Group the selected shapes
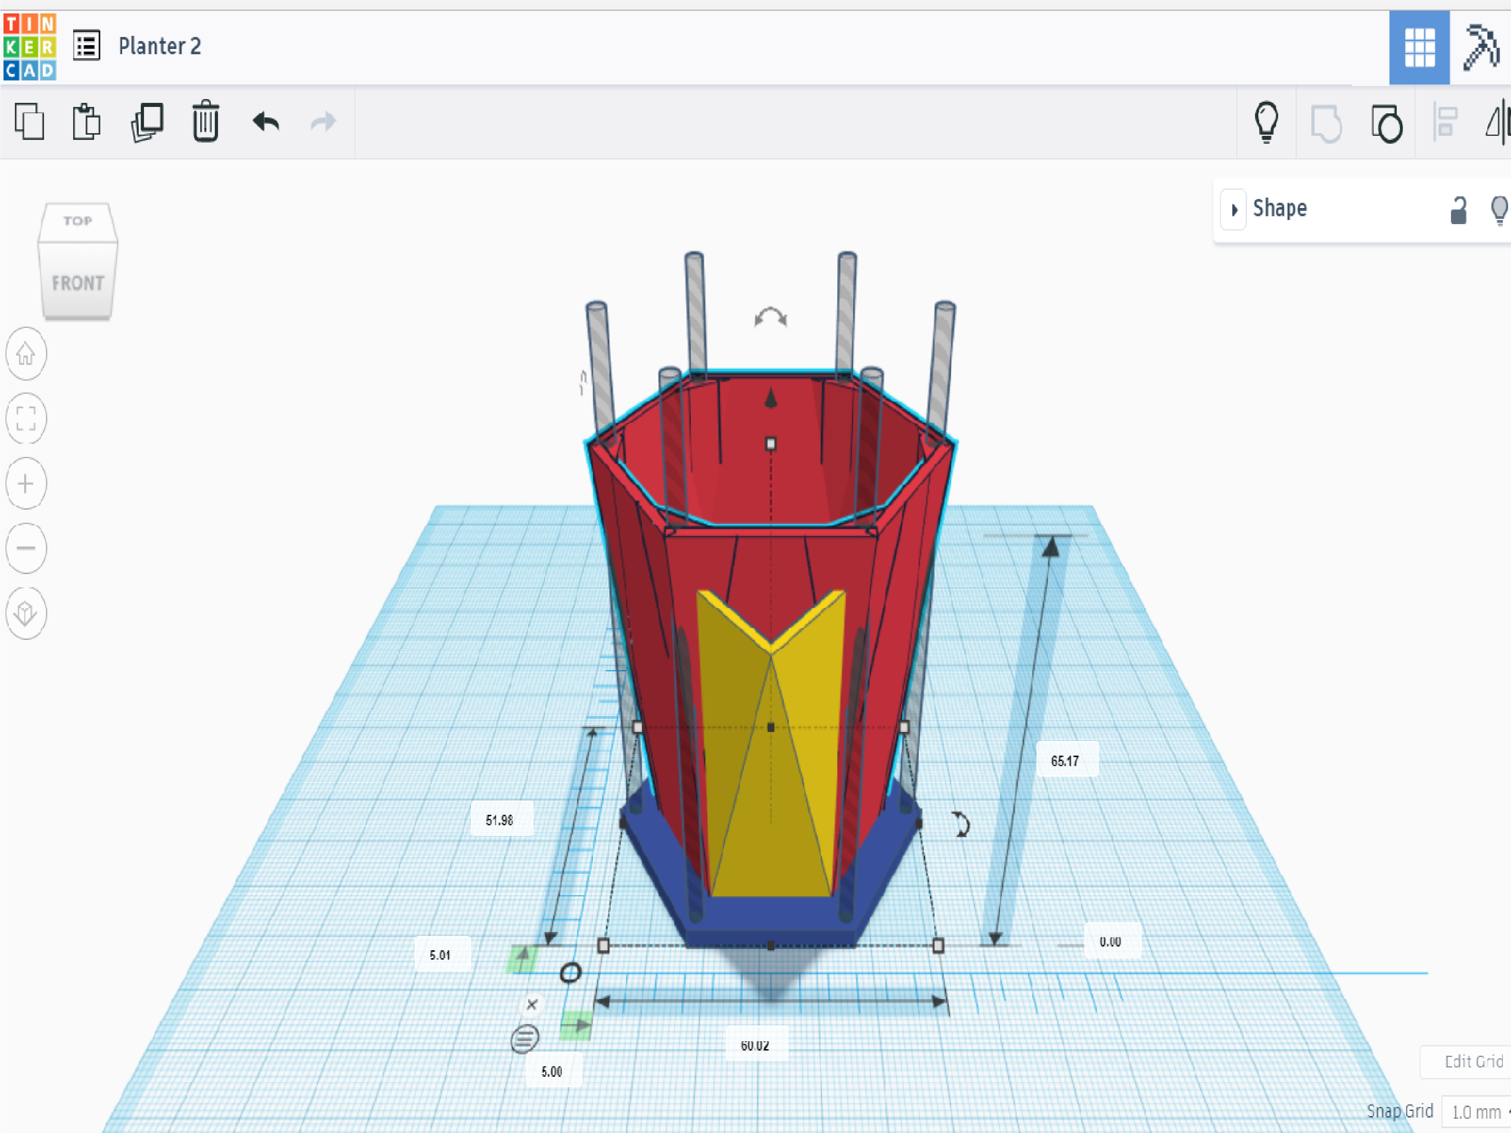The width and height of the screenshot is (1511, 1133). (1326, 124)
